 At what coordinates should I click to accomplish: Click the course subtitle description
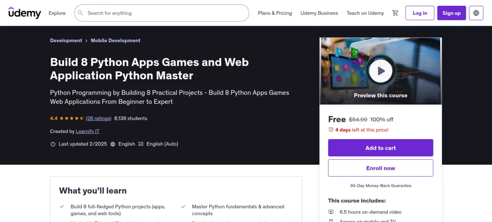(170, 97)
